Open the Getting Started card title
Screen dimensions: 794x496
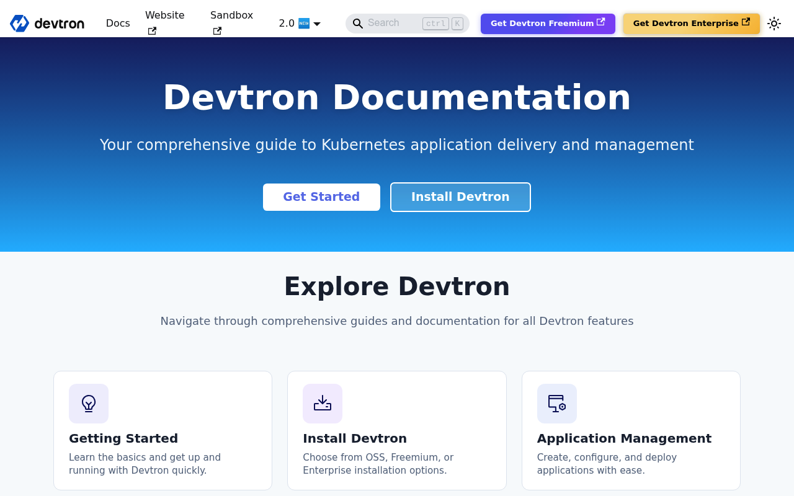pos(123,438)
